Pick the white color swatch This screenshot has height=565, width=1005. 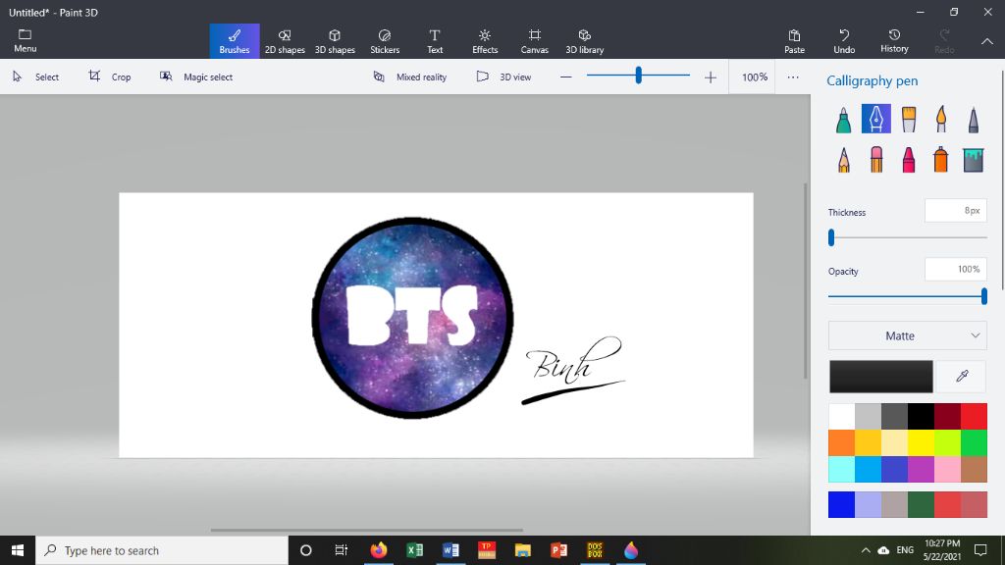[x=841, y=416]
